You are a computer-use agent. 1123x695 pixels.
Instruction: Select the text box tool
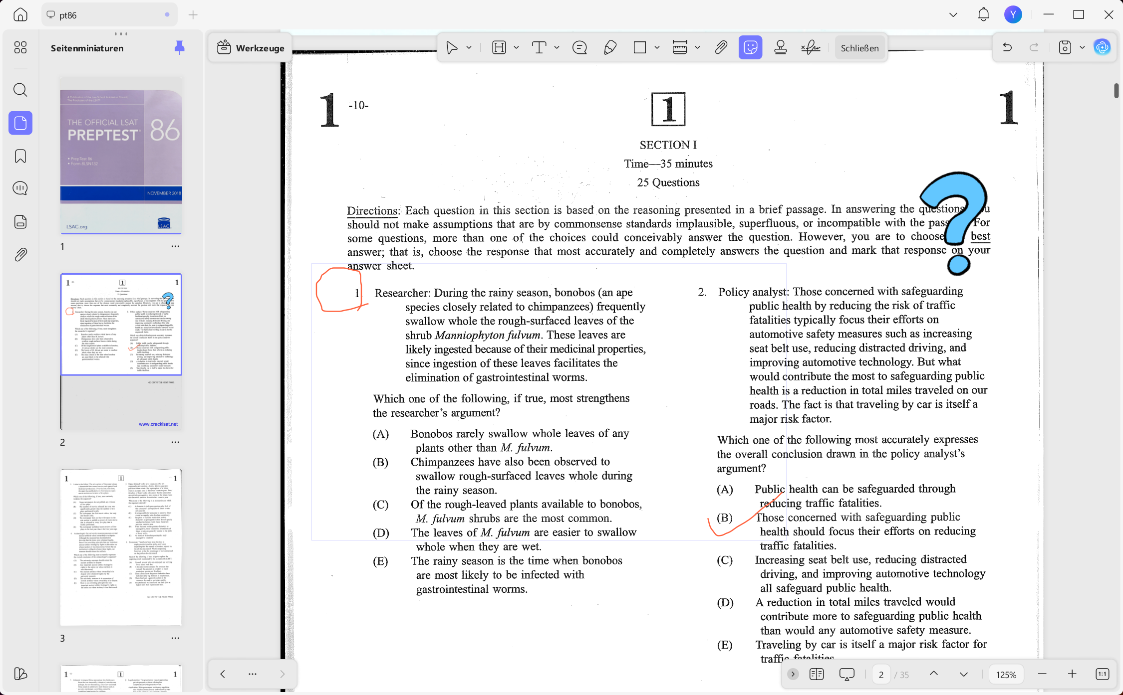[x=539, y=48]
